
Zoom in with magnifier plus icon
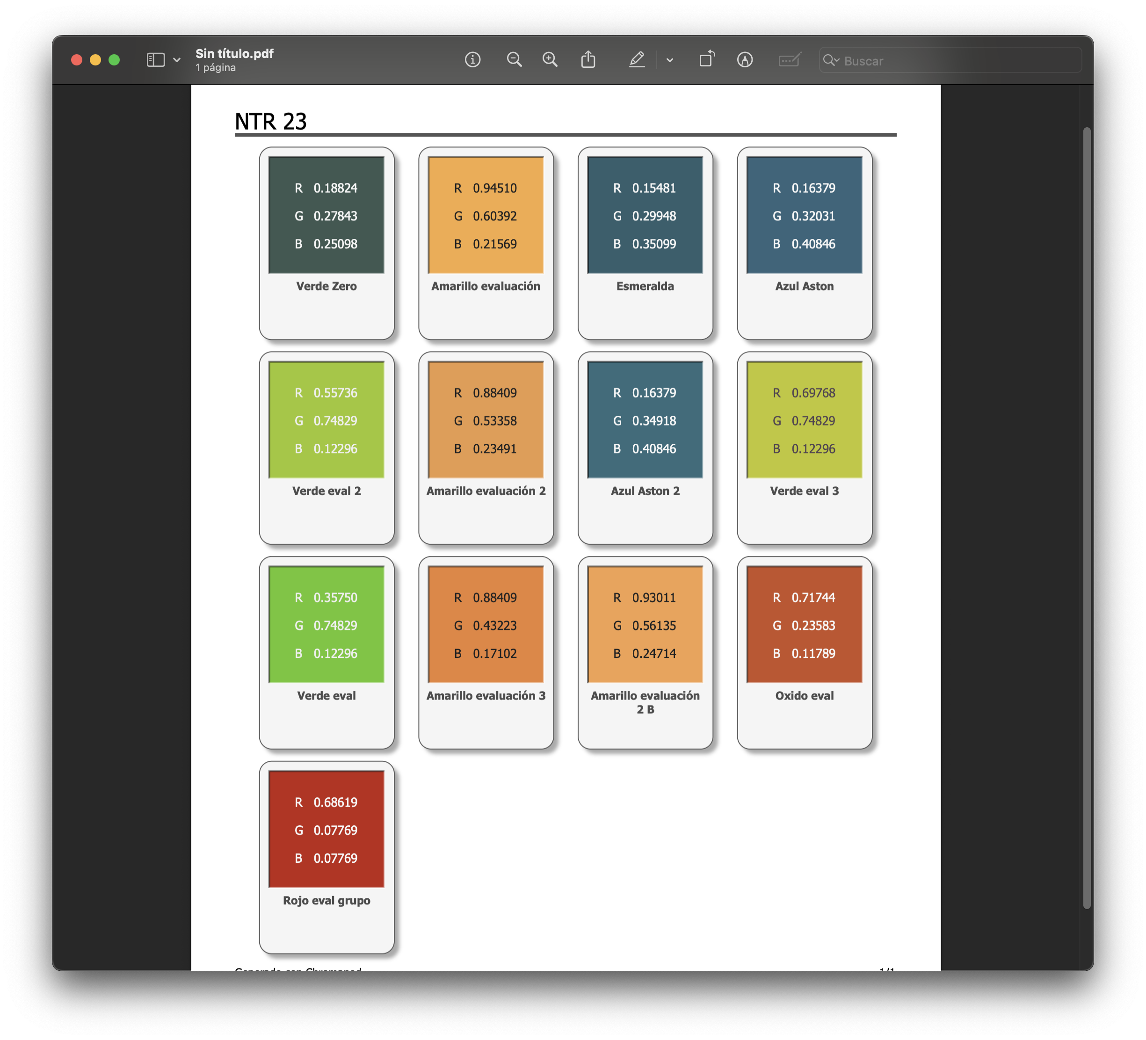point(550,60)
